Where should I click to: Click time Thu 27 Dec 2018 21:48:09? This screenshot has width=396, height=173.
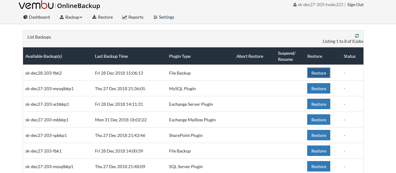[120, 167]
